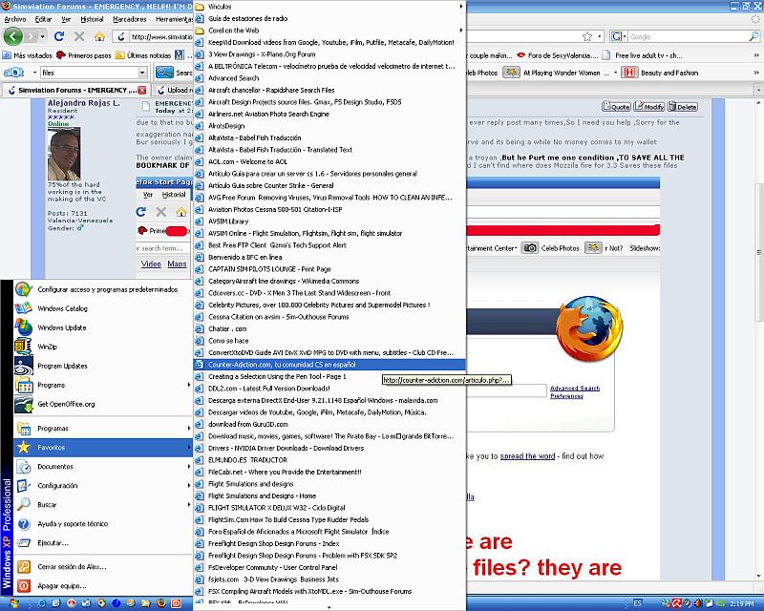The image size is (764, 611).
Task: Click the Google search magnifier icon
Action: 752,36
